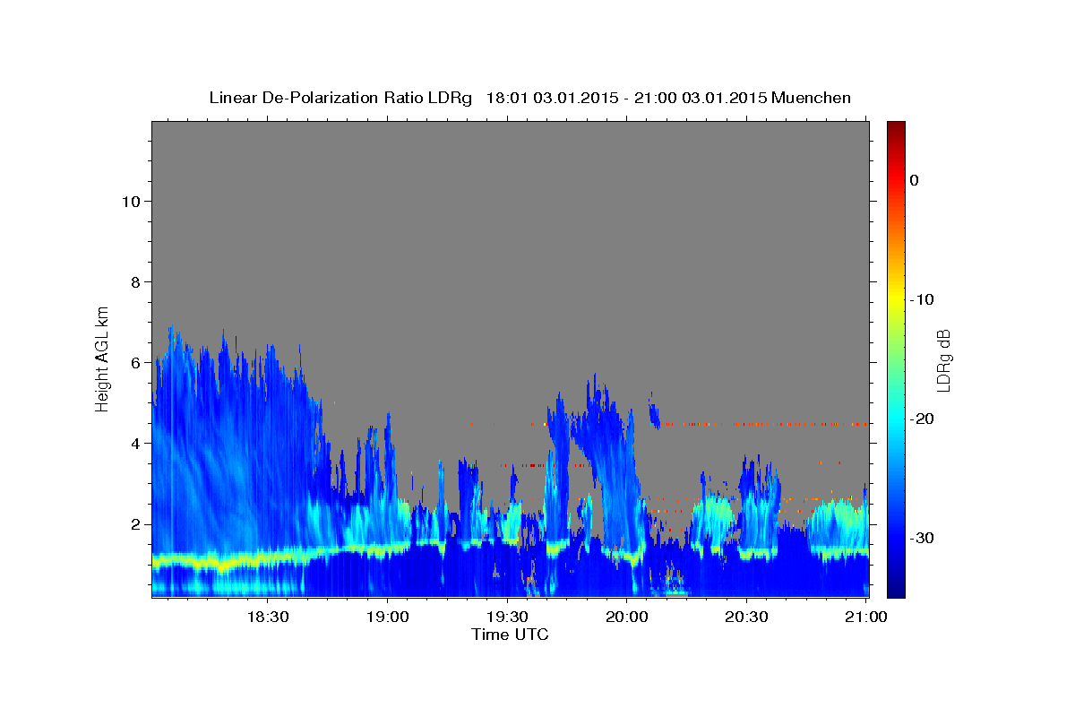Click the 19:30 time tick label
Image resolution: width=1075 pixels, height=717 pixels.
point(507,617)
